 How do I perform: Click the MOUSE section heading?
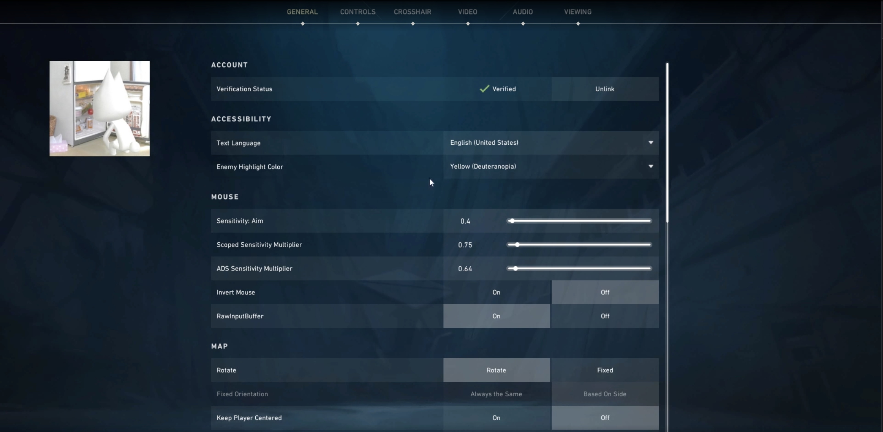[x=225, y=197]
